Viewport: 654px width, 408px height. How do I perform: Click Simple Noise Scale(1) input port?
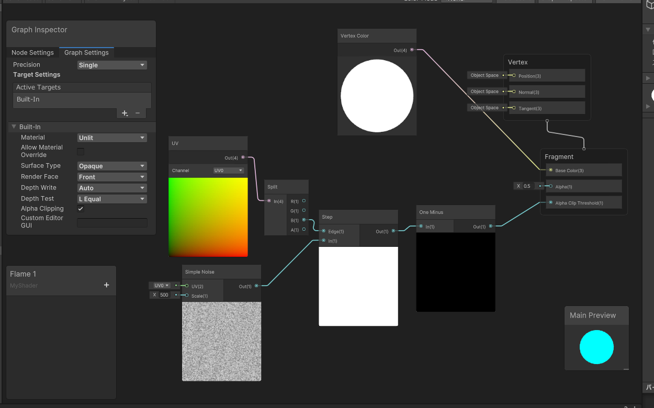tap(187, 295)
